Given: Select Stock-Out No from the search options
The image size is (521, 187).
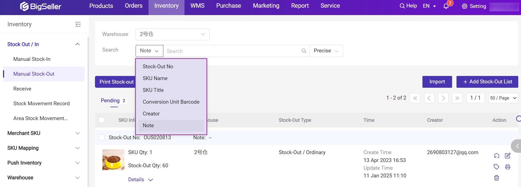Looking at the screenshot, I should (158, 67).
